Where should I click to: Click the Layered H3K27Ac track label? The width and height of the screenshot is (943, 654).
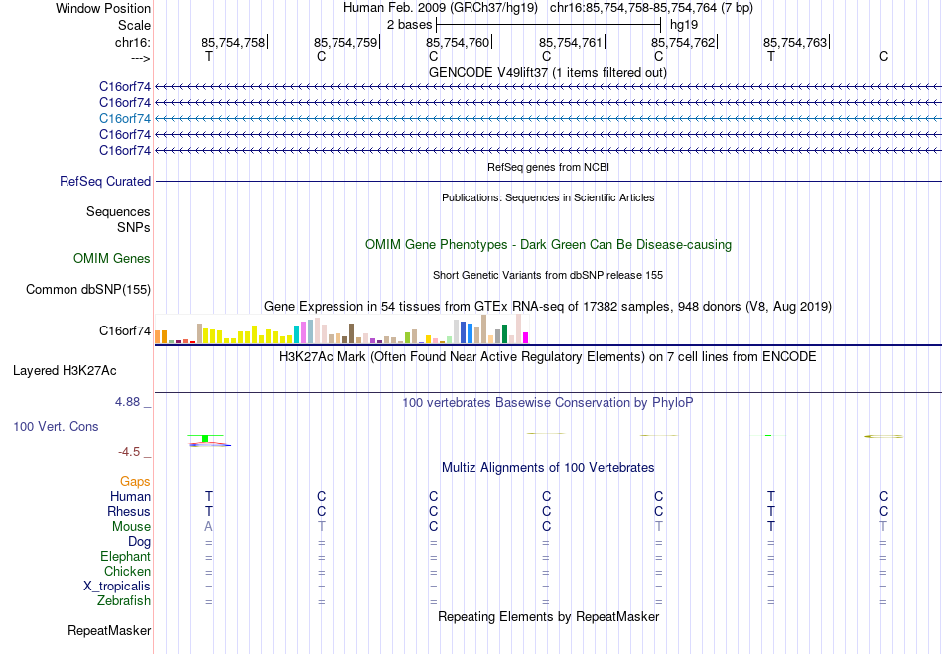[x=65, y=371]
